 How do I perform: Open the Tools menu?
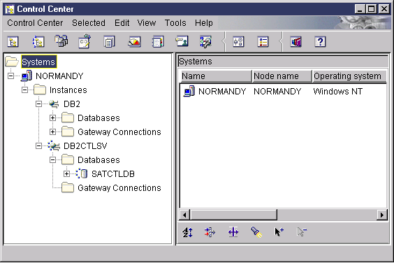click(175, 23)
